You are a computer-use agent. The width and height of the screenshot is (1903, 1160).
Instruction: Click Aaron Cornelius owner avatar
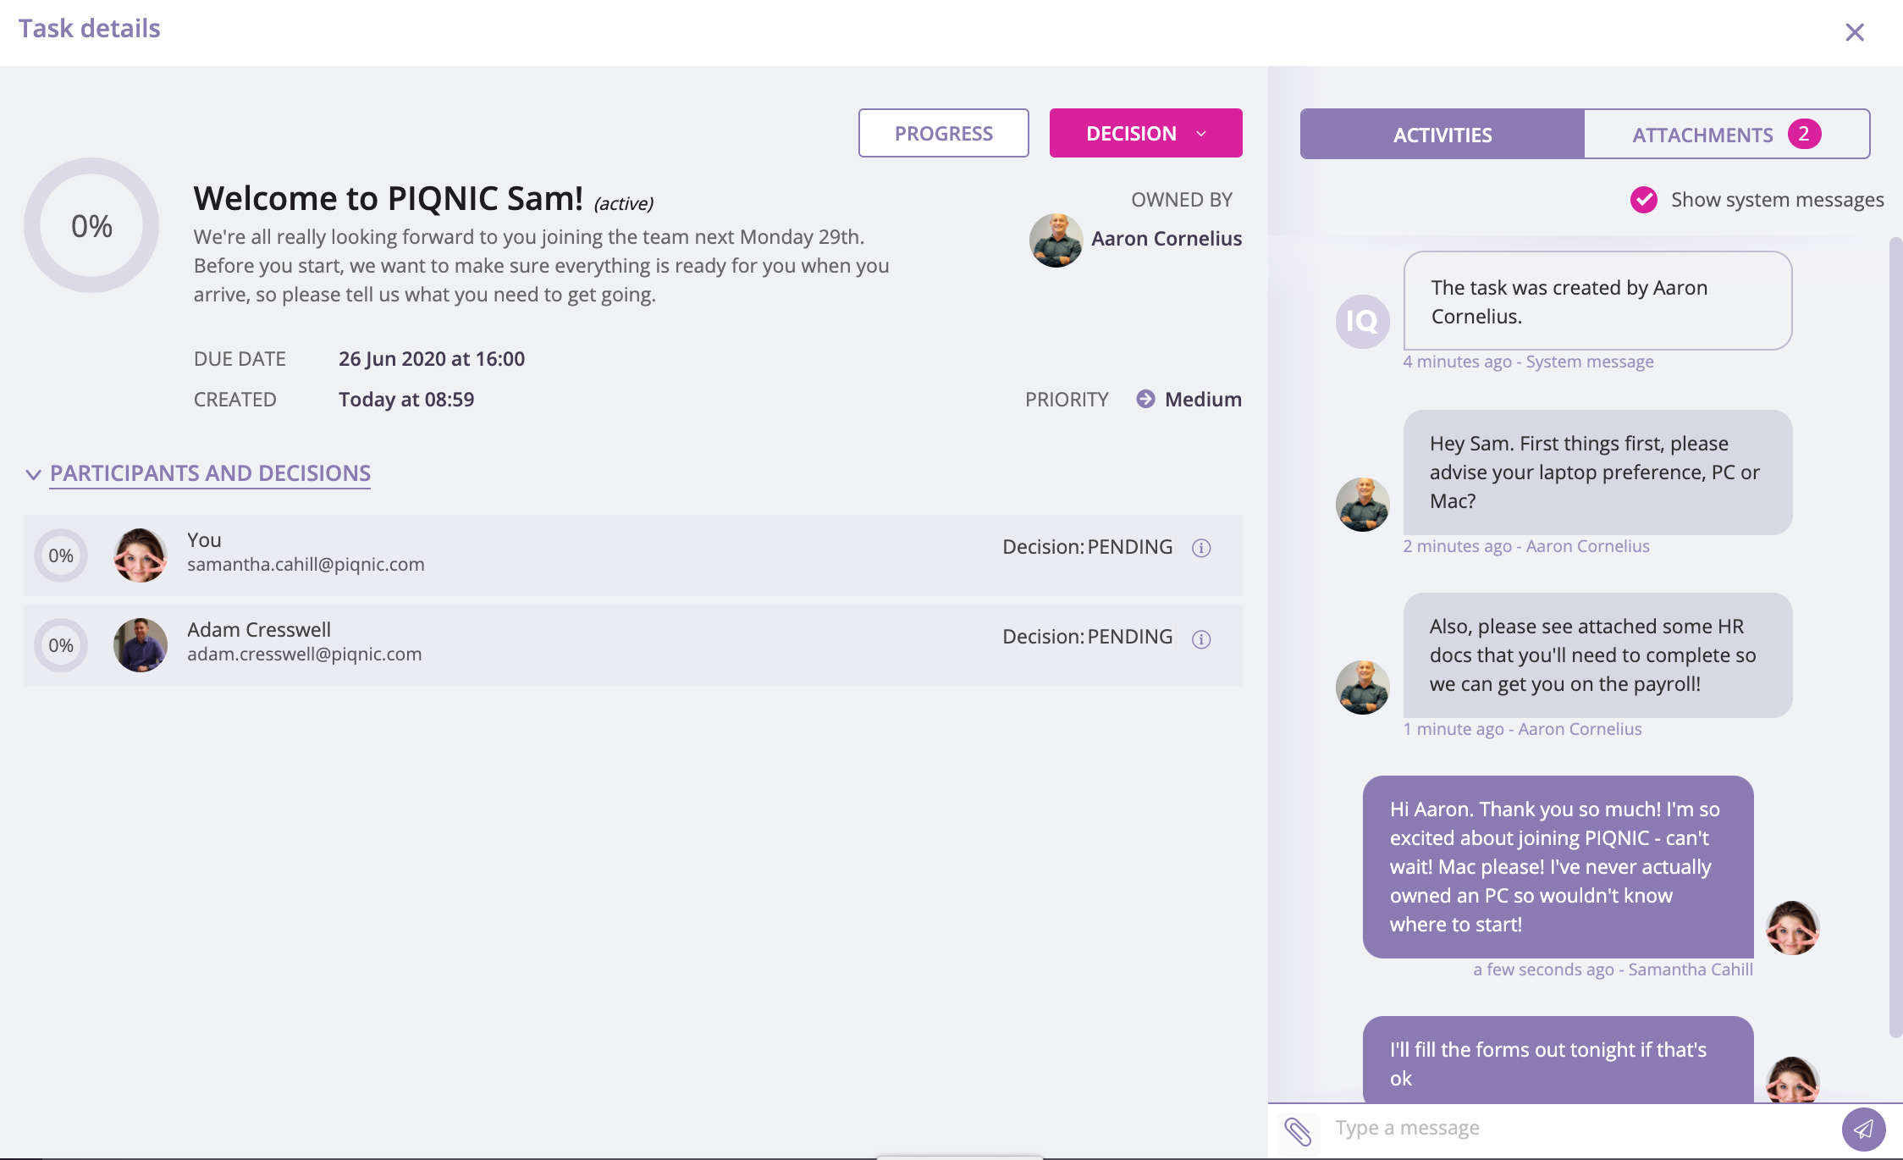point(1056,240)
